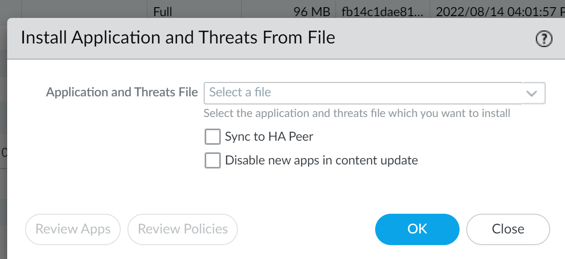Screen dimensions: 565x259
Task: Select the Review Policies button
Action: 182,229
